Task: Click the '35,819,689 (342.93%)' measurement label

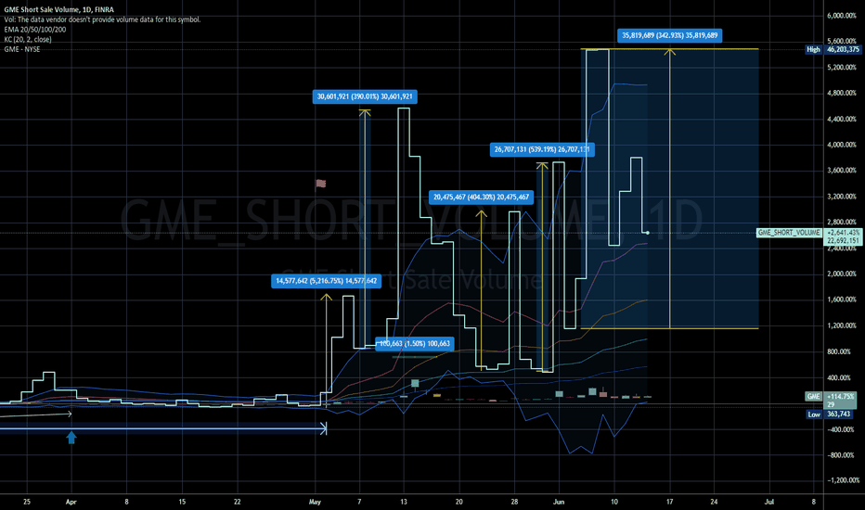Action: tap(670, 35)
